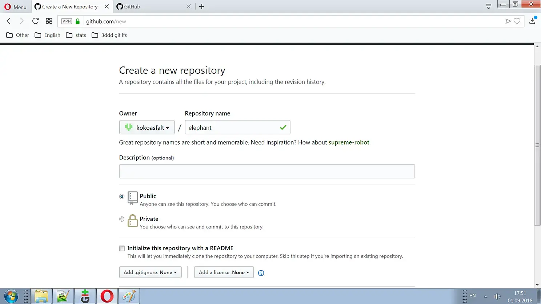Click the license info icon
Viewport: 541px width, 304px height.
coord(261,273)
